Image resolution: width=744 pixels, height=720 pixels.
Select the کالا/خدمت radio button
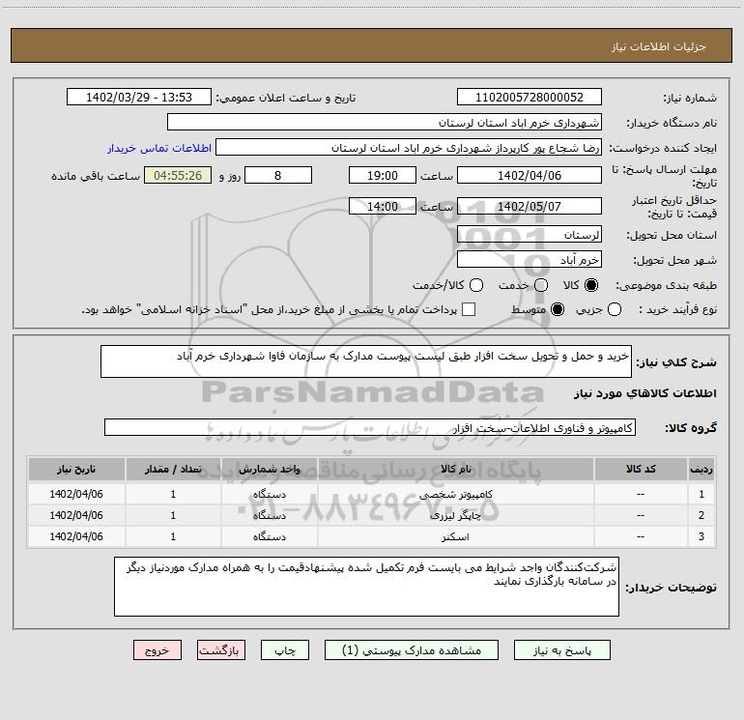coord(476,285)
